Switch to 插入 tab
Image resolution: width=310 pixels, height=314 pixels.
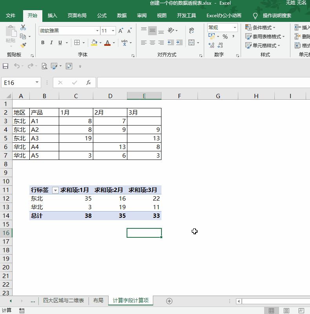point(53,15)
